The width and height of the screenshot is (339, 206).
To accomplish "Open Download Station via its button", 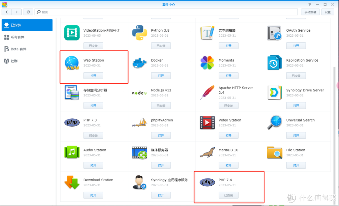I will click(x=93, y=195).
